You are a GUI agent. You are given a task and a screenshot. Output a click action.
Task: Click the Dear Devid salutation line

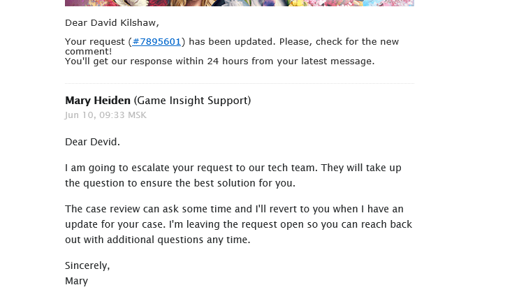pyautogui.click(x=92, y=142)
